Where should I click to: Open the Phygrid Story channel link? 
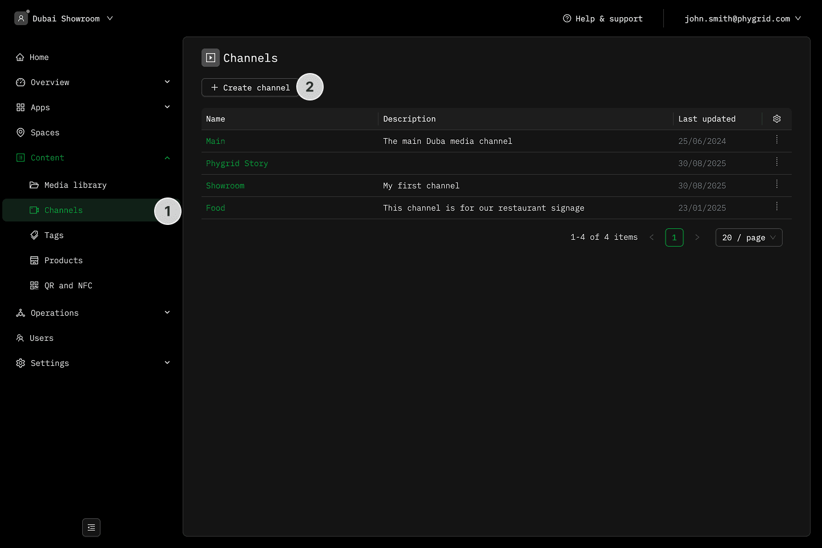point(237,163)
